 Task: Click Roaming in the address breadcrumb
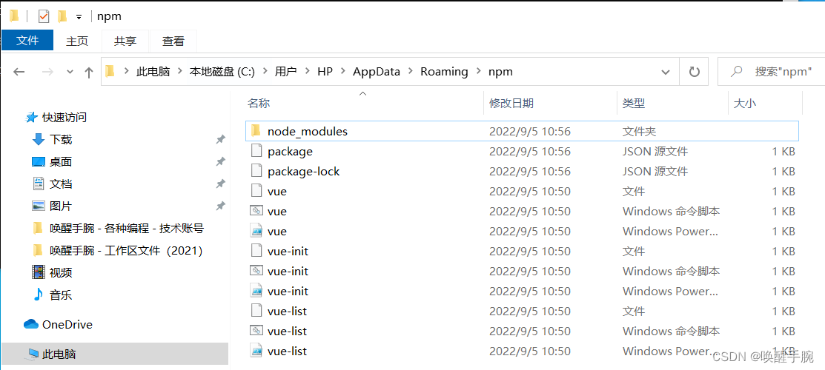point(444,72)
